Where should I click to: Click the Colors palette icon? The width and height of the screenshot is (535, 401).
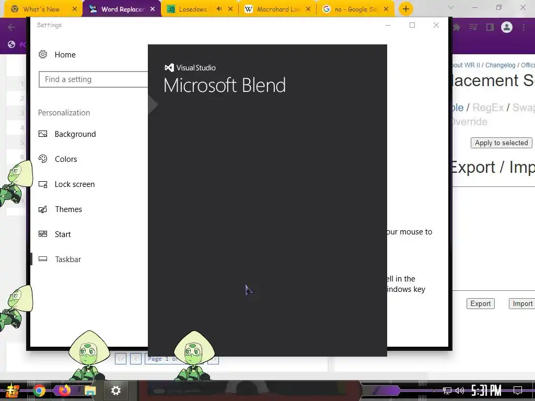43,159
